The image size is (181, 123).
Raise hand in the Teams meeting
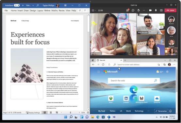pyautogui.click(x=139, y=10)
